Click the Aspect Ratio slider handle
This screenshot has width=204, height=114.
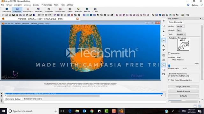tap(169, 66)
